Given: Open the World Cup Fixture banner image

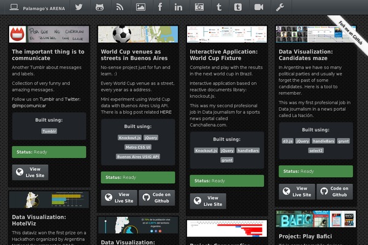Looking at the screenshot, I should tap(227, 34).
